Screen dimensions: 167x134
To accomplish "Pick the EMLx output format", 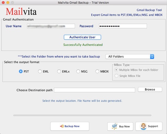I will 59,71.
